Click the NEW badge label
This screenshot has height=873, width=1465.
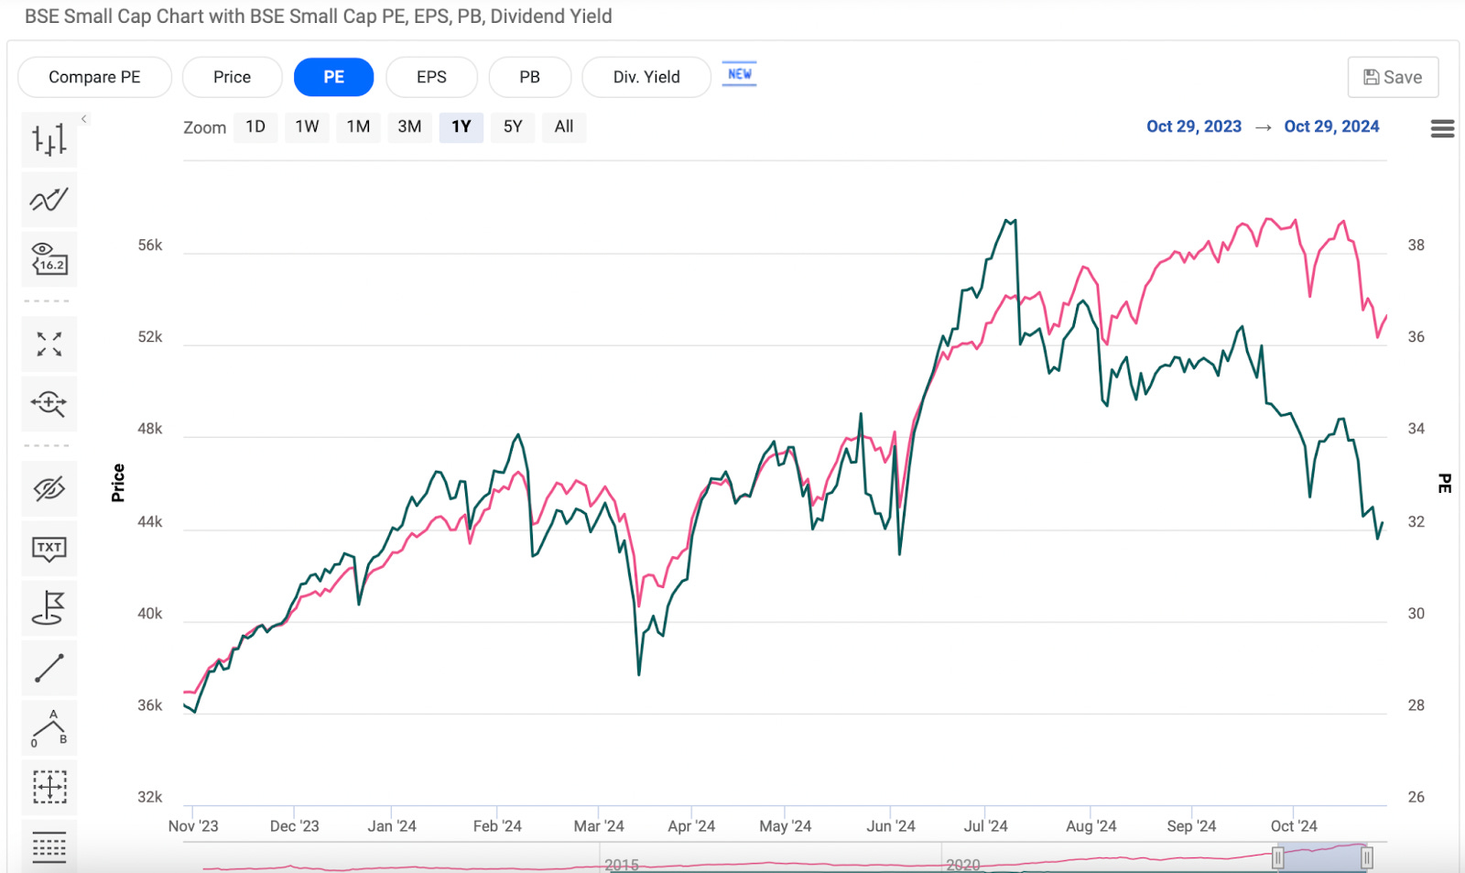pyautogui.click(x=740, y=74)
